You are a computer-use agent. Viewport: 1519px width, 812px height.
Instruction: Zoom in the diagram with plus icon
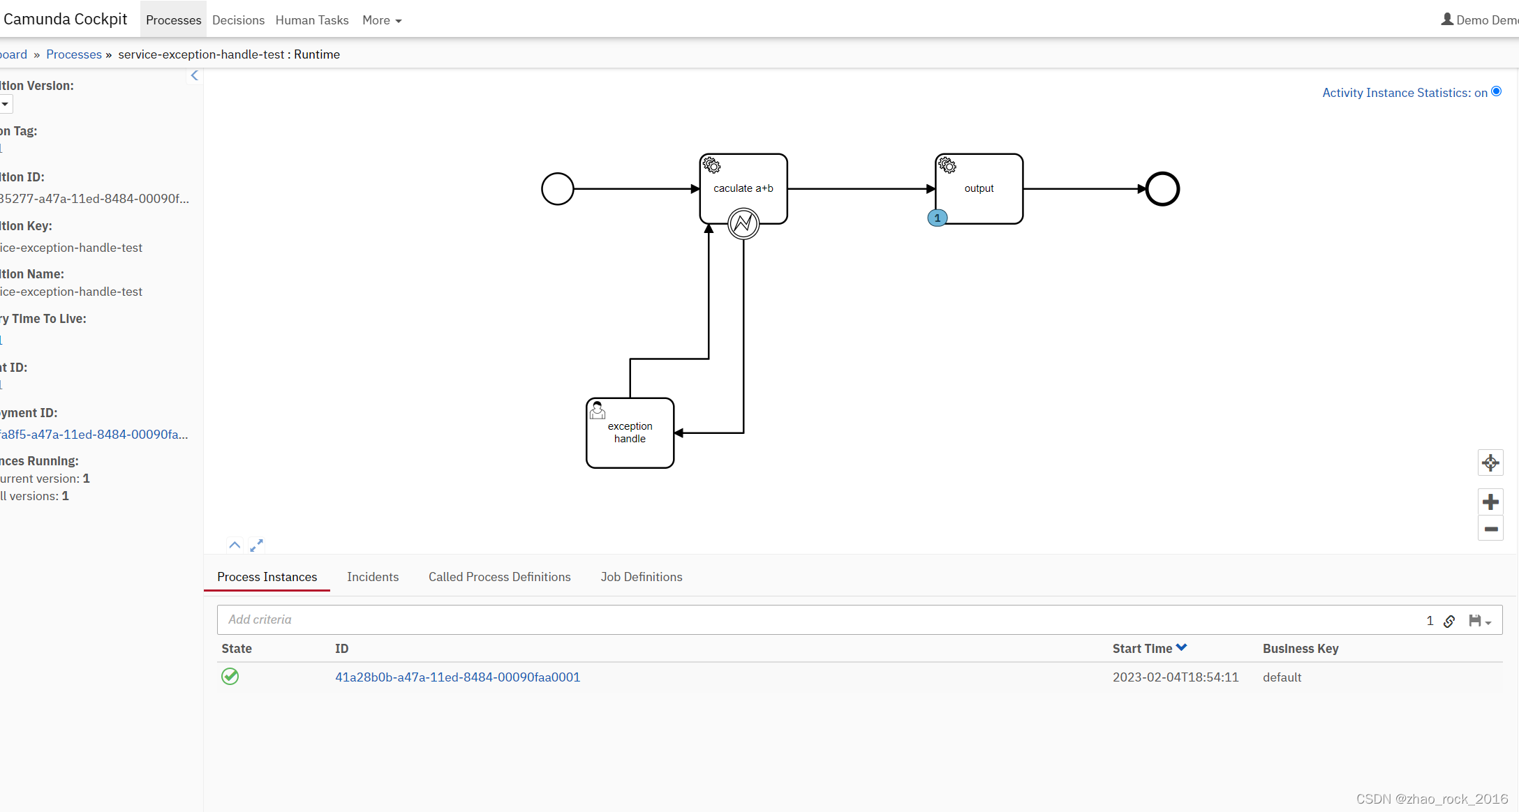tap(1490, 502)
